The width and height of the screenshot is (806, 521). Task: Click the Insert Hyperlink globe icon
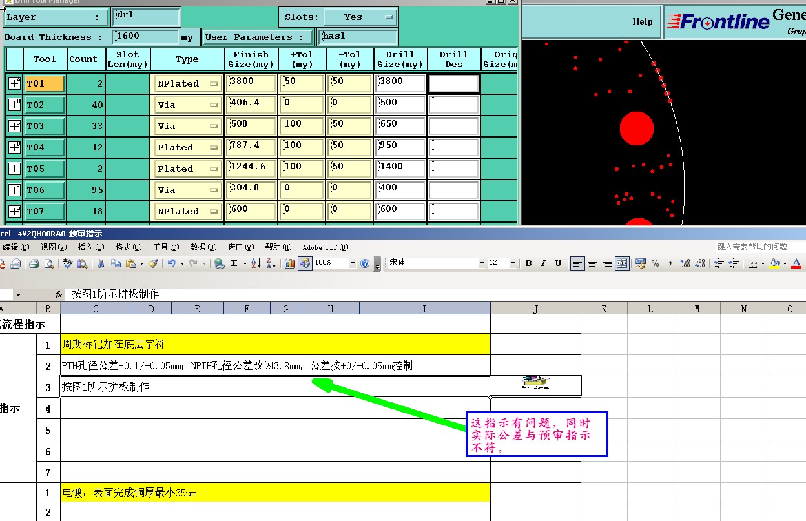[220, 263]
